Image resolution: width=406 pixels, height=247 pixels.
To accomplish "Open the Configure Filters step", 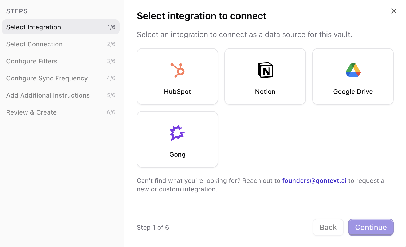I will pos(32,61).
